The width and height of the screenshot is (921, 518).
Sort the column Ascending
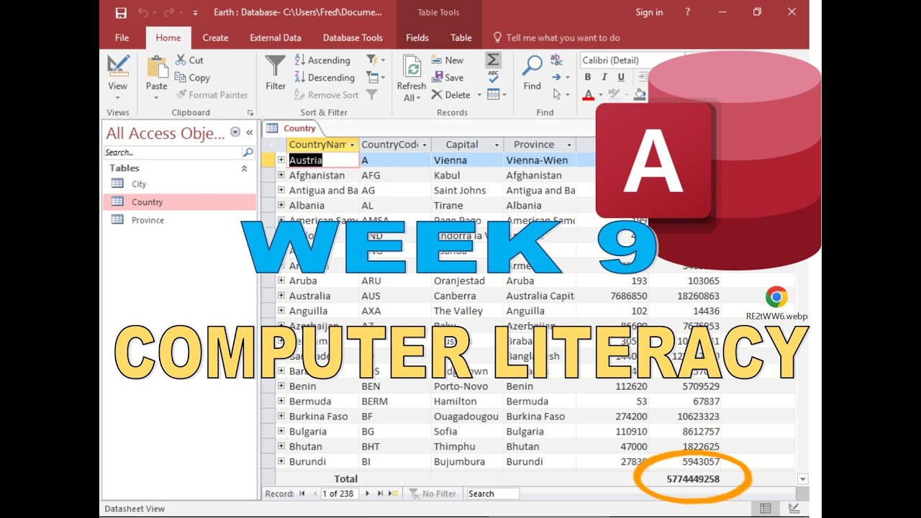pos(322,60)
